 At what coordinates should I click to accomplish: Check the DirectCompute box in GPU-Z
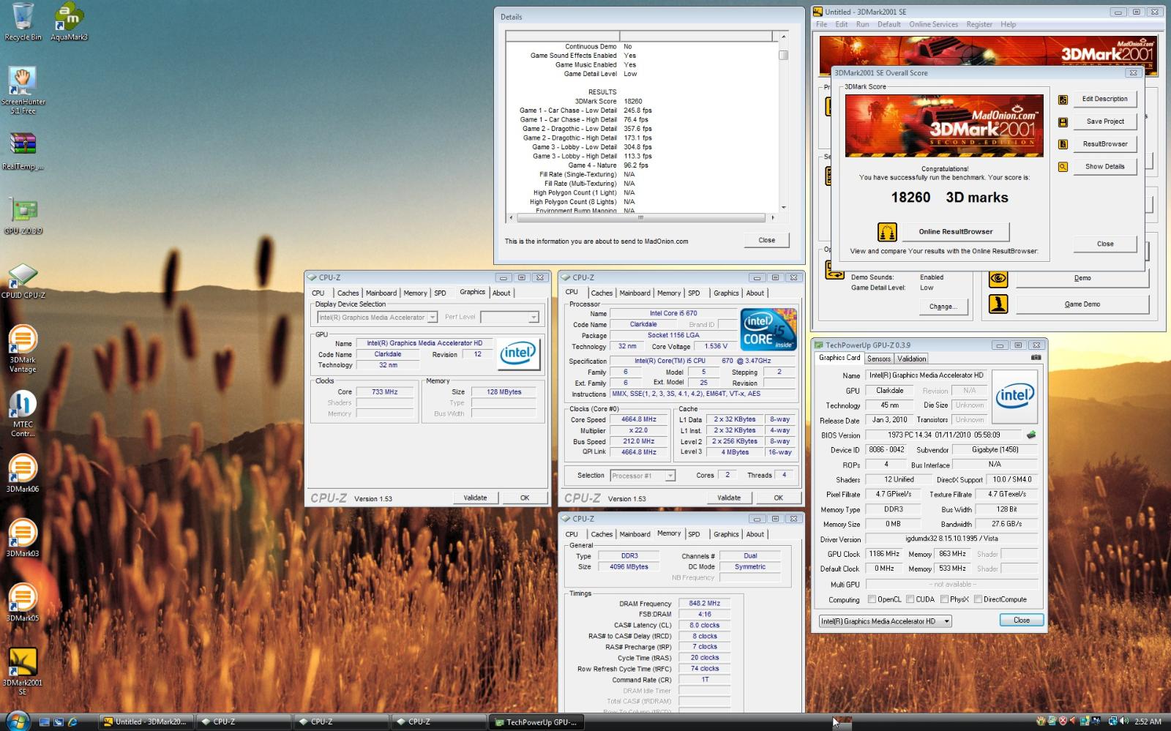pos(978,599)
